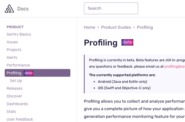Focus the Search input field
185x122 pixels.
tap(111, 8)
